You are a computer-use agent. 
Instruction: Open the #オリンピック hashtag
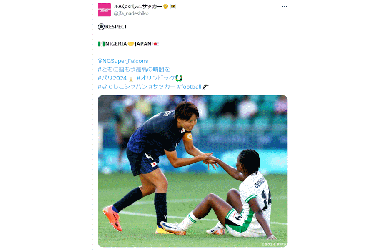[156, 78]
